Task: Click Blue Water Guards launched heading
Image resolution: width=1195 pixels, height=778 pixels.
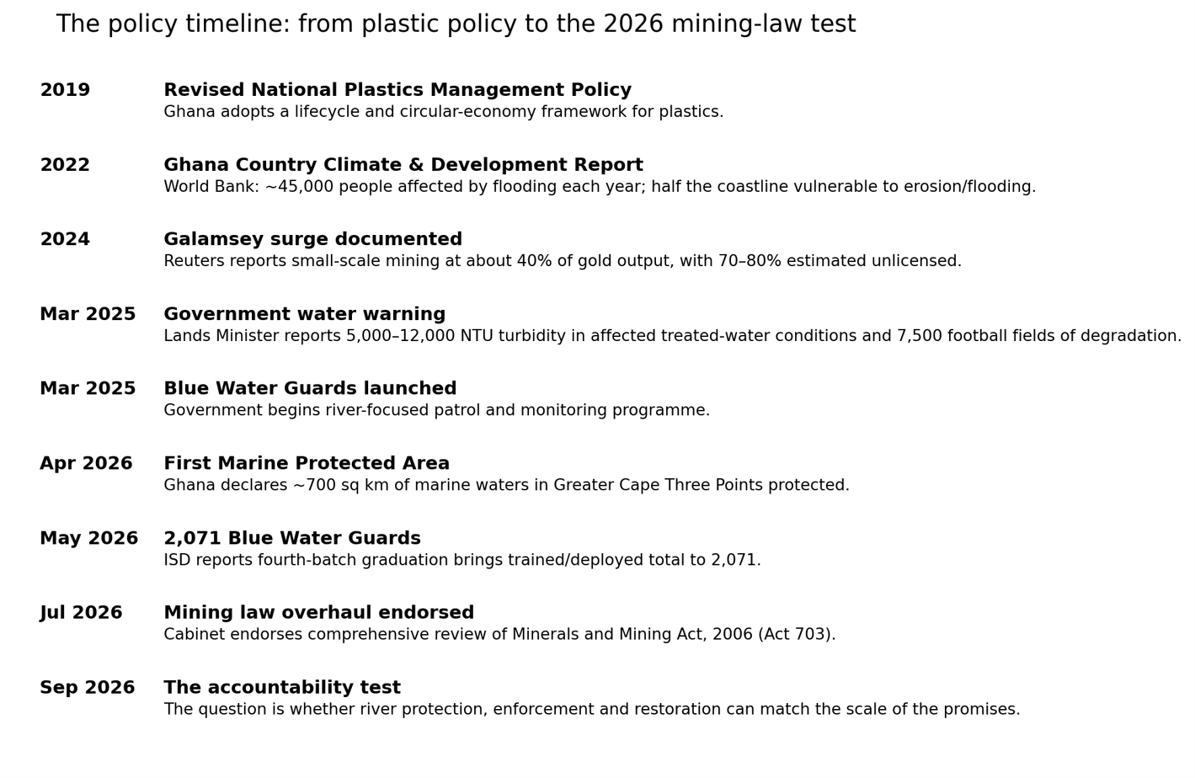Action: 310,389
